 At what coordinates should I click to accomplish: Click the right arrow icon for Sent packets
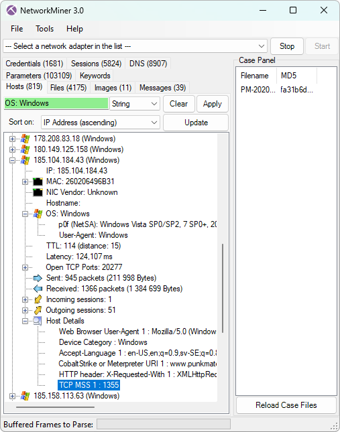38,278
